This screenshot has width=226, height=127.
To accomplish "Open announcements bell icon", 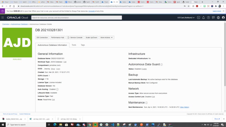I will click(x=203, y=18).
